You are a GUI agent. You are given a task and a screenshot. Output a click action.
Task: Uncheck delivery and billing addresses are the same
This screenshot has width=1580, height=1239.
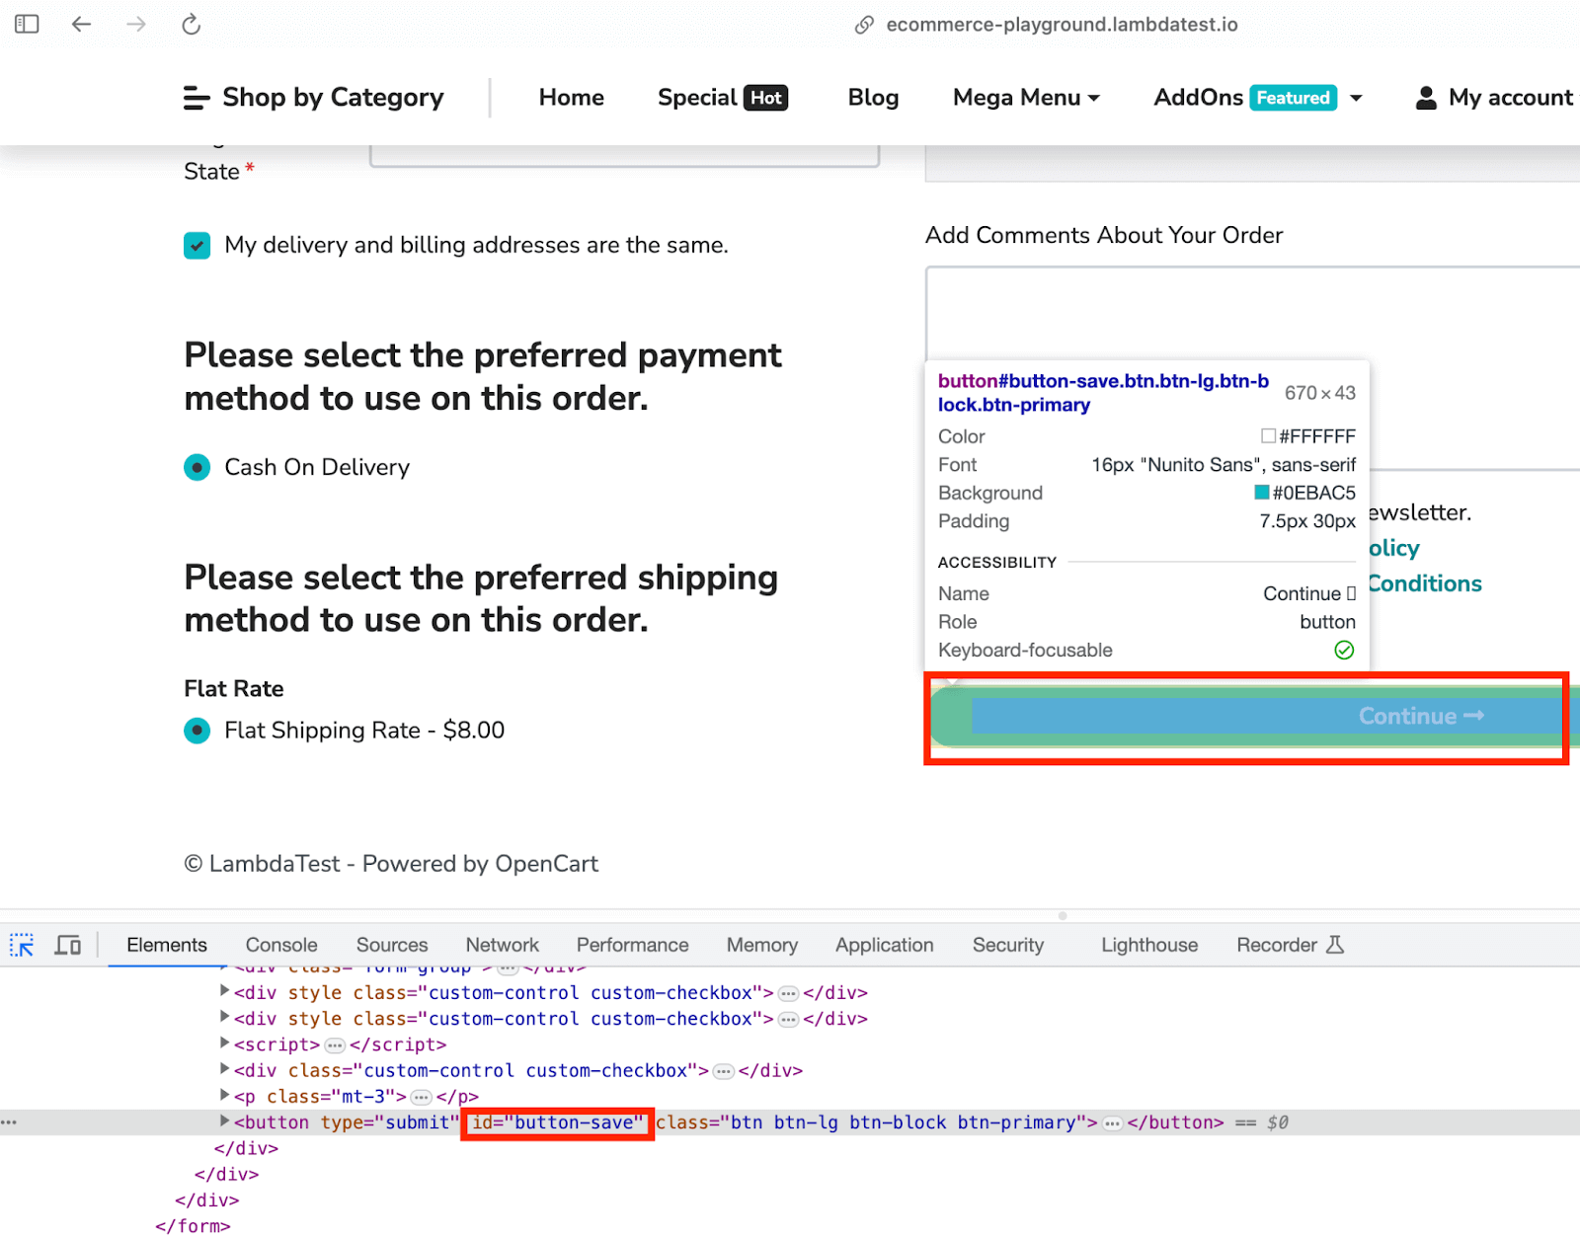pos(197,245)
